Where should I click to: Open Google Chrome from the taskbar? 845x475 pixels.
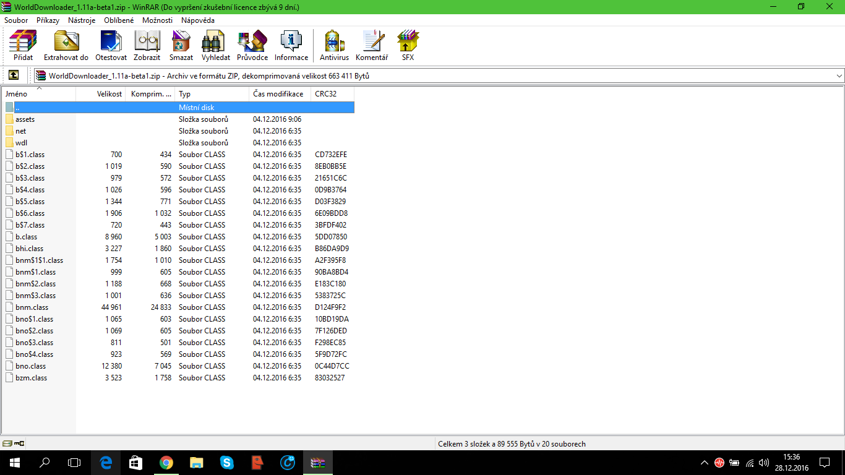click(x=166, y=462)
